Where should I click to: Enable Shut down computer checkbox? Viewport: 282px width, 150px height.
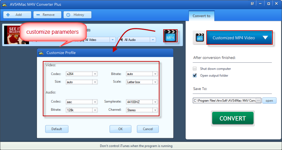[195, 69]
